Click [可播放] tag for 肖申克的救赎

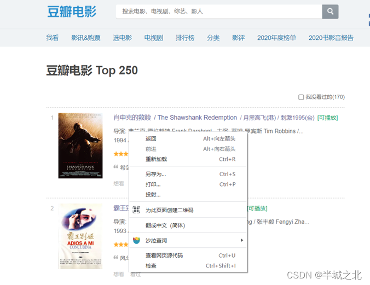[x=327, y=118]
